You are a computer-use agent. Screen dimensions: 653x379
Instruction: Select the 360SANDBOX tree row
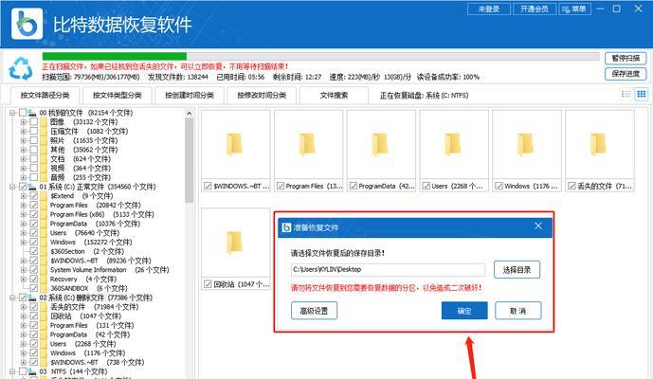pos(89,288)
